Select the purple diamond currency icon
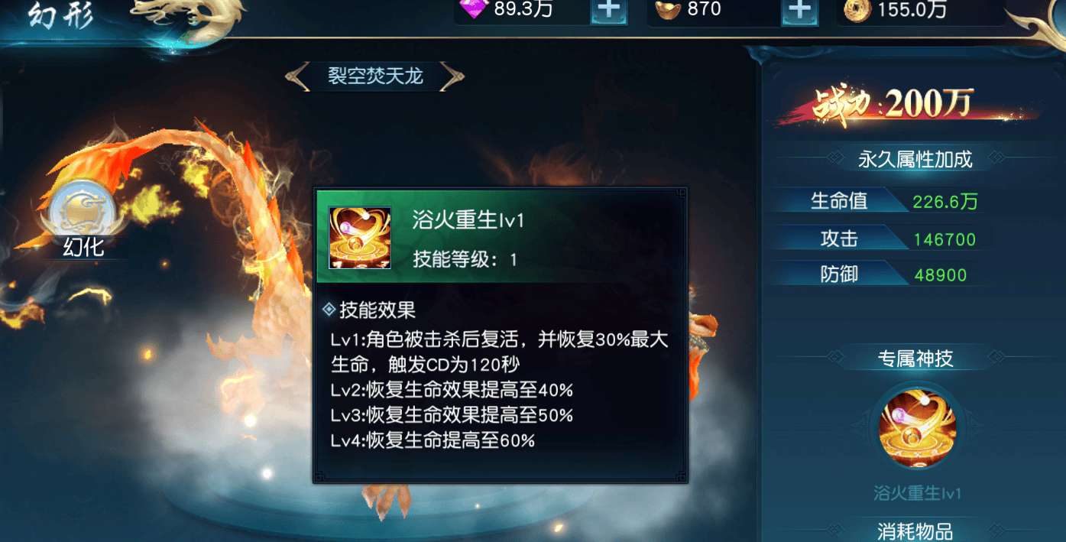Image resolution: width=1066 pixels, height=542 pixels. coord(472,9)
